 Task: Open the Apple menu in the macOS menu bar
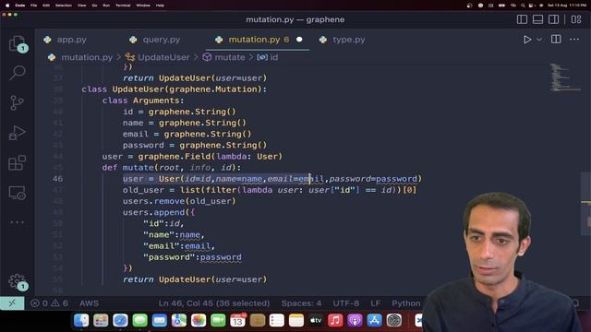(x=6, y=6)
